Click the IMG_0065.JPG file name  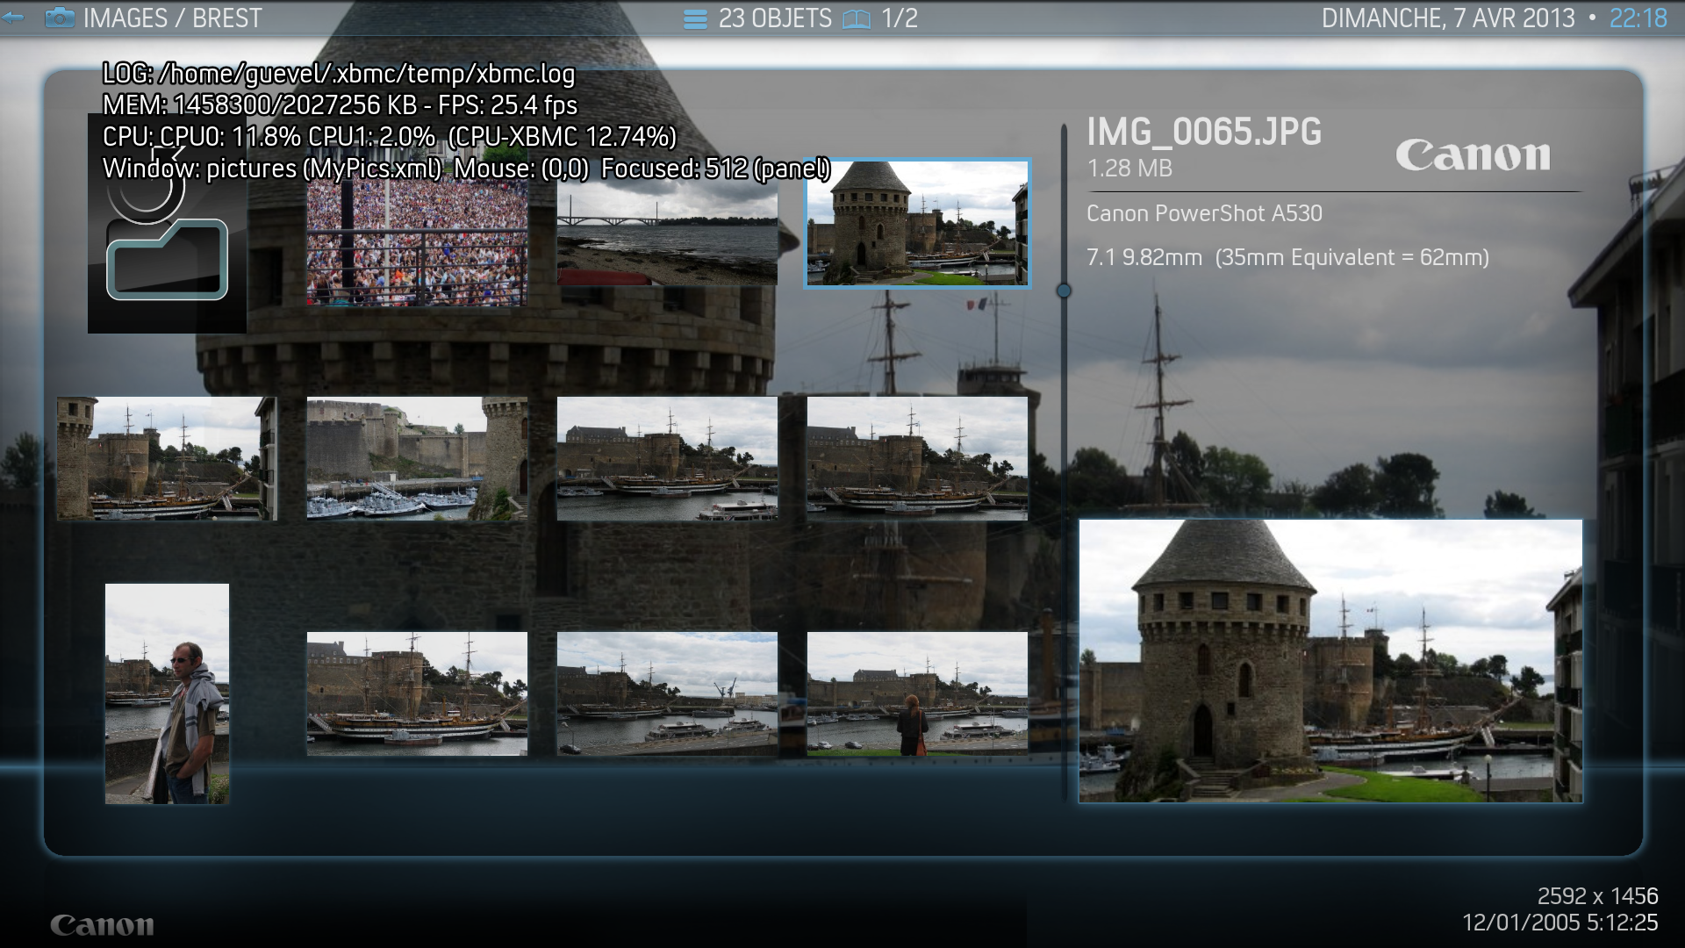coord(1203,132)
